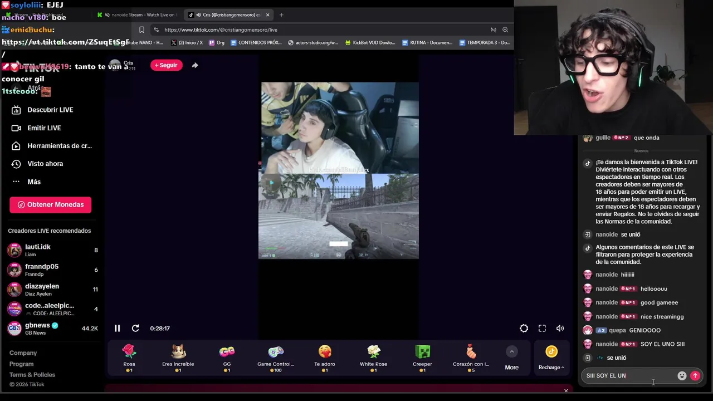Click the Obtener Monedas button

point(50,204)
